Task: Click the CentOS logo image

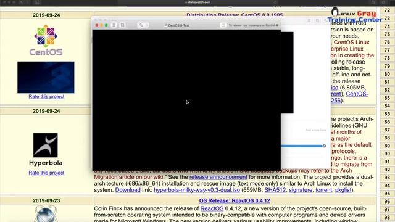Action: pos(46,40)
